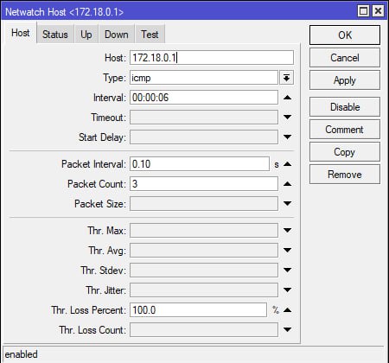Expand the Thr. Max field
Viewport: 389px width, 363px height.
(287, 230)
